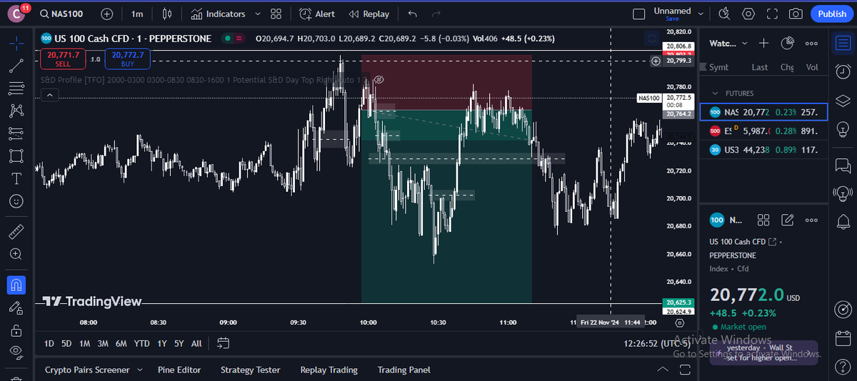Open go to date calendar icon
857x381 pixels.
click(223, 343)
